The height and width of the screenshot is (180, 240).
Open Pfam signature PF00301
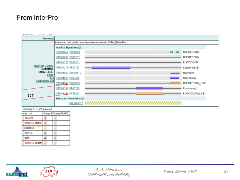click(x=74, y=78)
